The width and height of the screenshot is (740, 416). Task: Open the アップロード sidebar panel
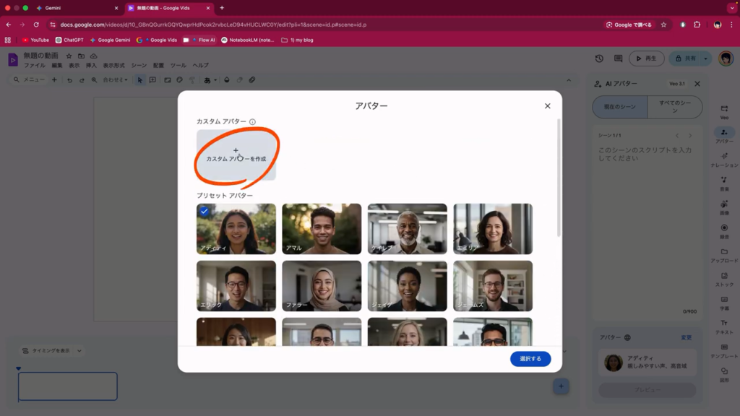(724, 255)
